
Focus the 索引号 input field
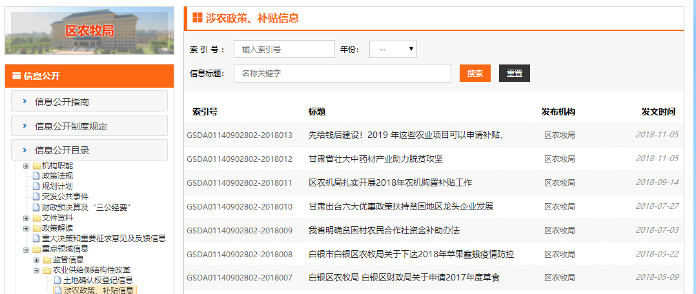point(284,49)
